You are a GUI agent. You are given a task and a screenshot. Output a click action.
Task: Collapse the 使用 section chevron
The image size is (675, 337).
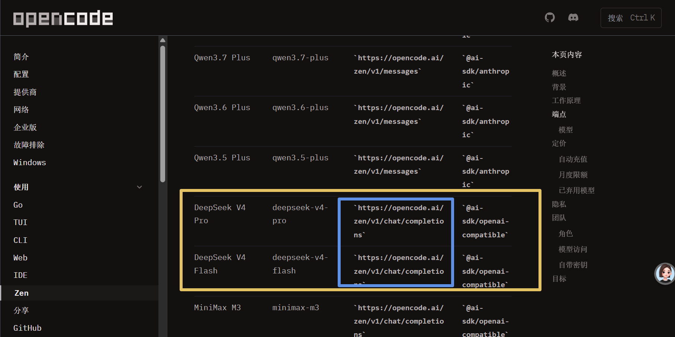139,187
